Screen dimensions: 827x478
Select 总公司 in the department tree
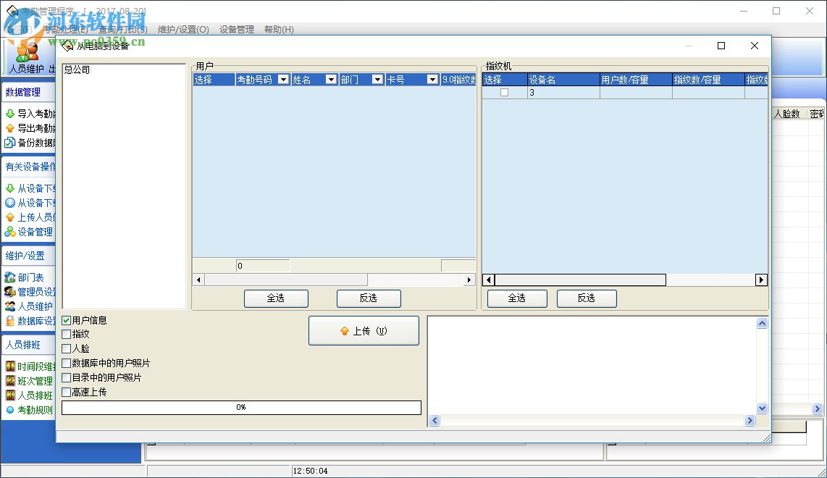77,70
